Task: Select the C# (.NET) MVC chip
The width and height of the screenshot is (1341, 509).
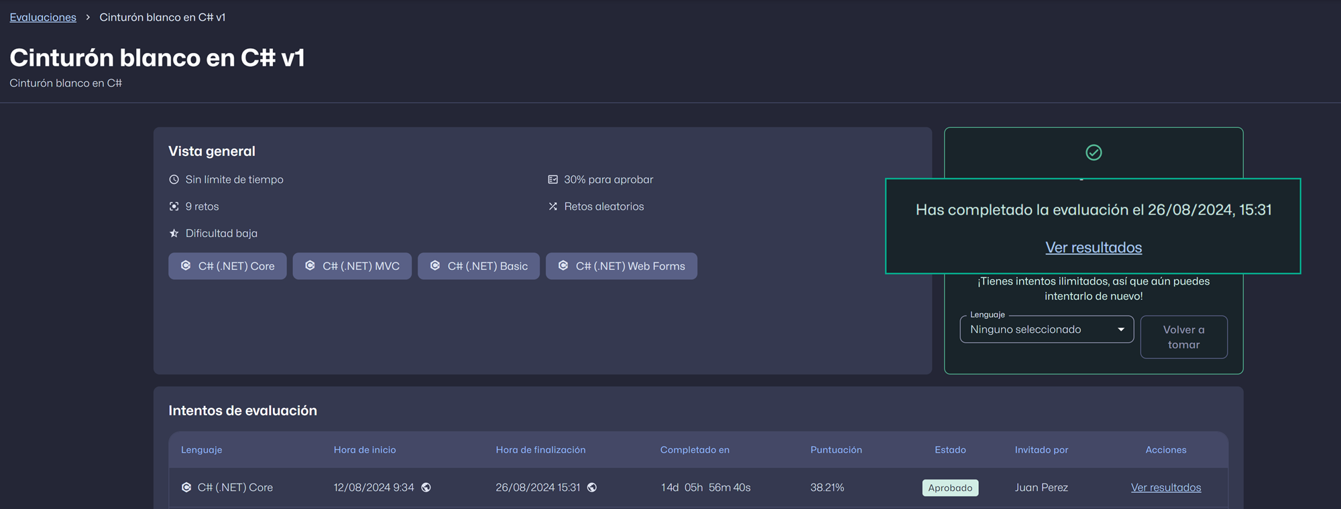Action: pos(352,266)
